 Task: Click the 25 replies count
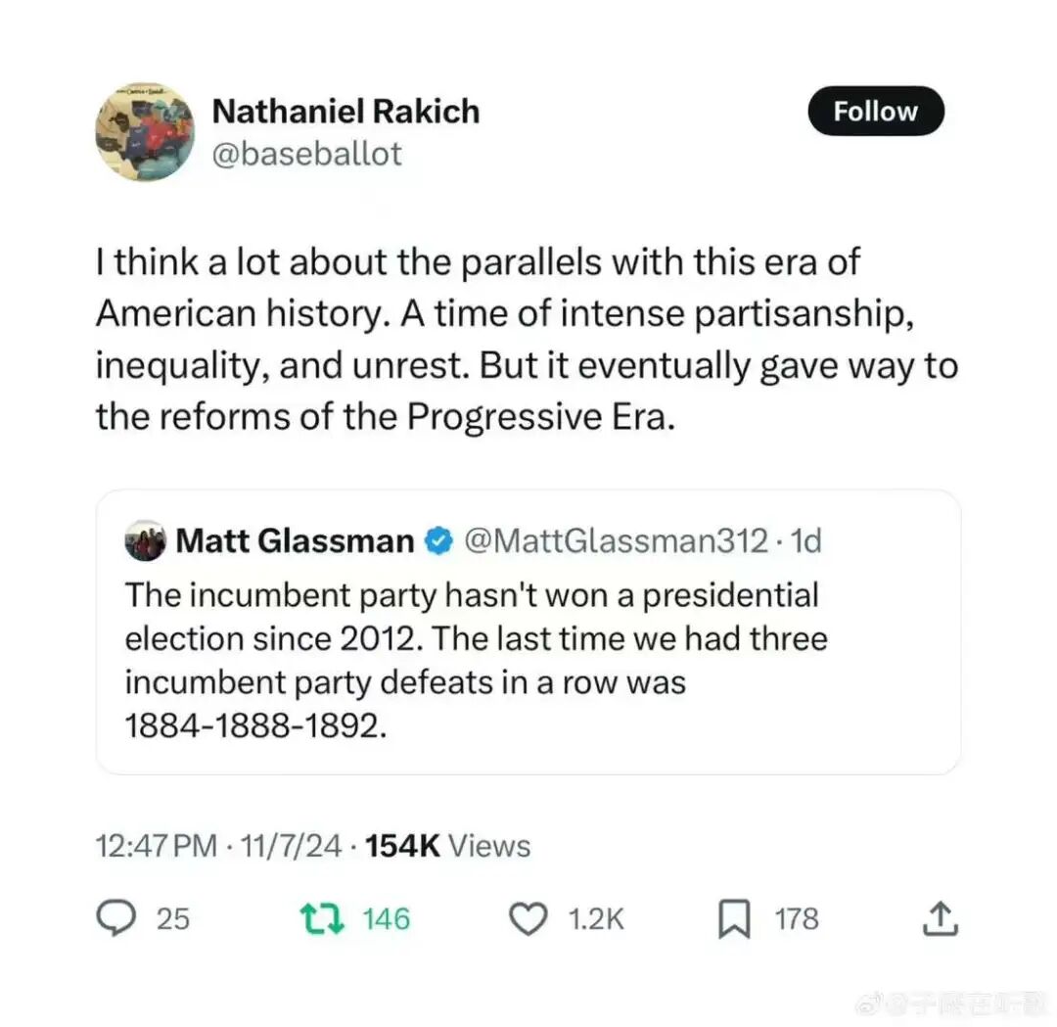click(172, 918)
